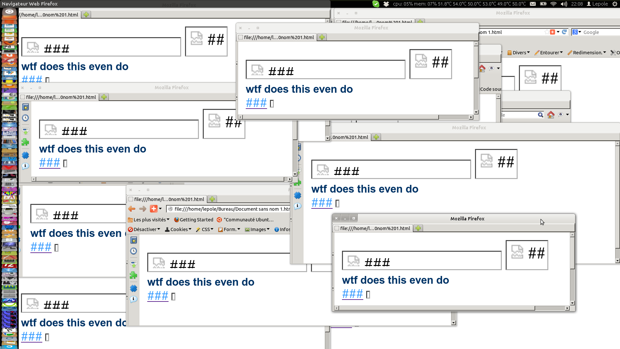This screenshot has height=349, width=620.
Task: Open new tab in front Firefox window
Action: (418, 228)
